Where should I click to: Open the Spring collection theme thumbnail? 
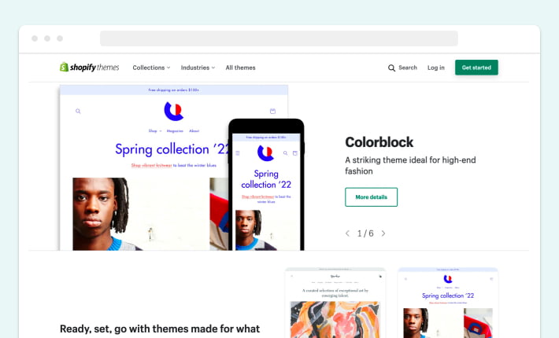pyautogui.click(x=448, y=303)
